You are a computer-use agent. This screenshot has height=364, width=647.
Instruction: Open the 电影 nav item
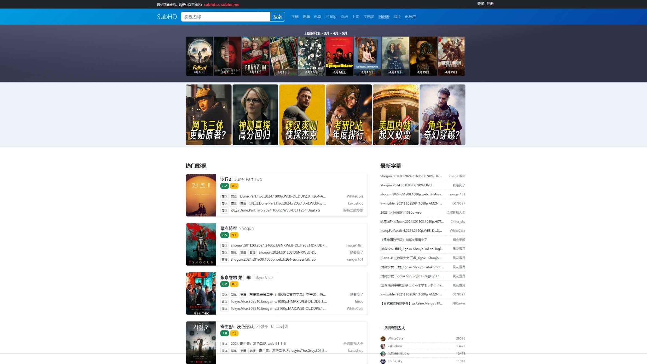318,17
